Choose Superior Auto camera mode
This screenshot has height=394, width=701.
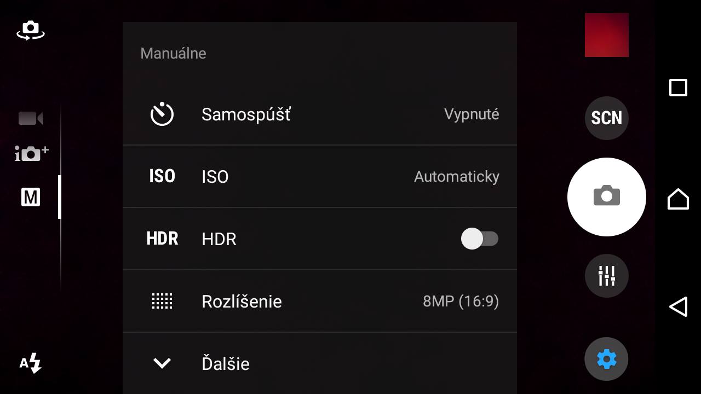coord(31,153)
